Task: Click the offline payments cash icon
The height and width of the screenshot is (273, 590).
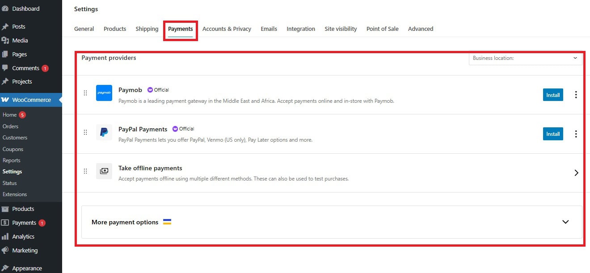Action: pyautogui.click(x=104, y=171)
